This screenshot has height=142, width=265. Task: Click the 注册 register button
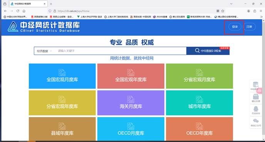249,26
